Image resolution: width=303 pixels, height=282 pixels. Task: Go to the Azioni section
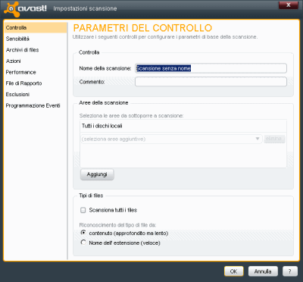click(36, 61)
